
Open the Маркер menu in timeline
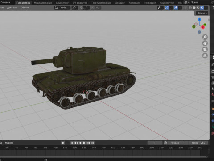pyautogui.click(x=9, y=143)
